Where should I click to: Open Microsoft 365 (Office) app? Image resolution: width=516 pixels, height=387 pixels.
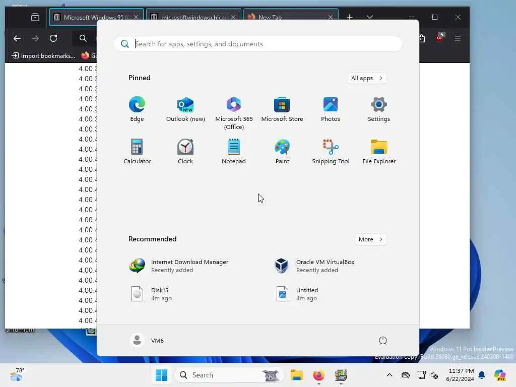234,113
